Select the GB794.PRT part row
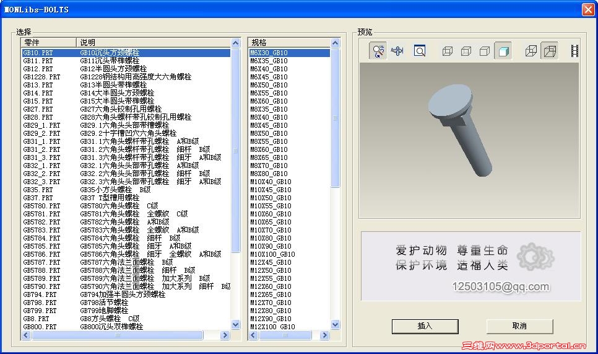Viewport: 598px width, 354px height. (x=126, y=294)
